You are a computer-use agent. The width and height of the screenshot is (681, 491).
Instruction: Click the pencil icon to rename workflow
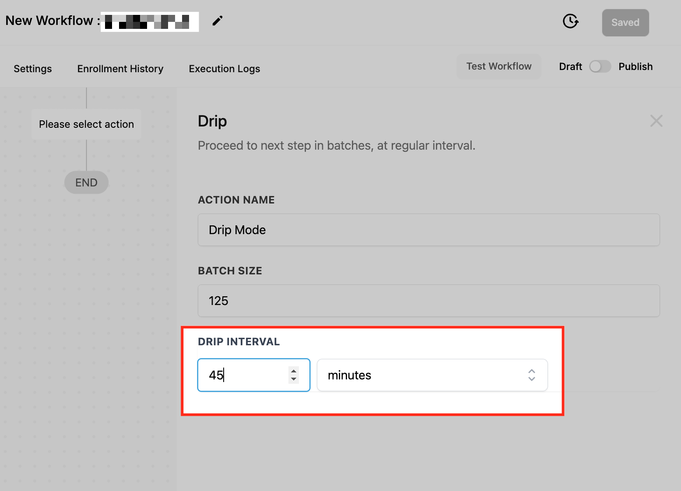click(218, 21)
